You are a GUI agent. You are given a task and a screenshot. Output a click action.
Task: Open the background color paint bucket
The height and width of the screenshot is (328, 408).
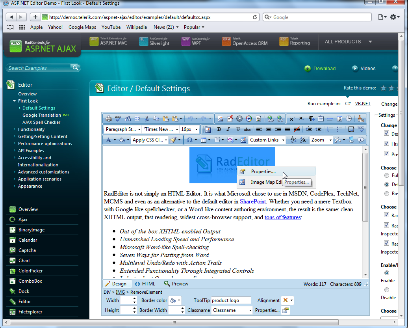(124, 140)
